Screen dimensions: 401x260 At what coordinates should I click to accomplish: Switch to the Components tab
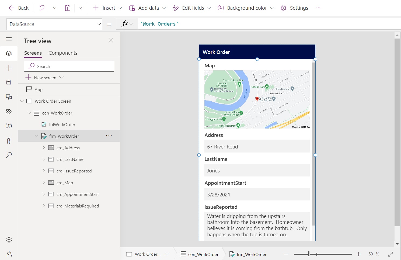tap(63, 53)
